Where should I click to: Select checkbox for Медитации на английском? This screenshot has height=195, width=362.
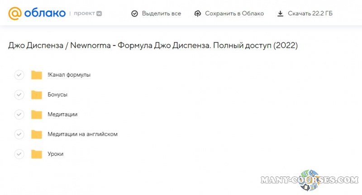(19, 135)
